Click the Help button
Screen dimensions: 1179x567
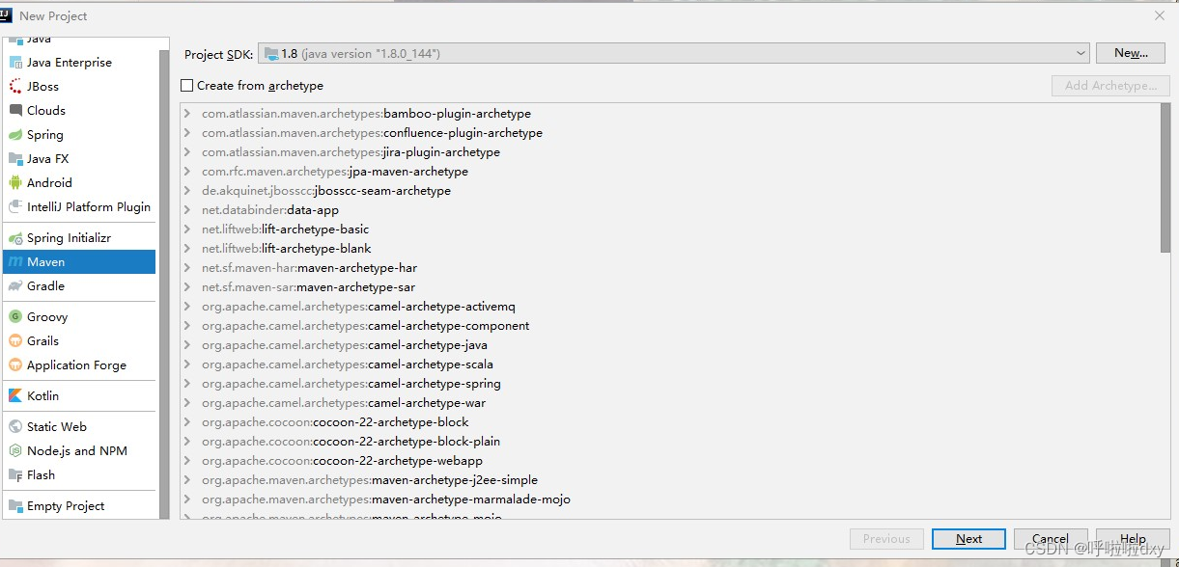coord(1133,539)
